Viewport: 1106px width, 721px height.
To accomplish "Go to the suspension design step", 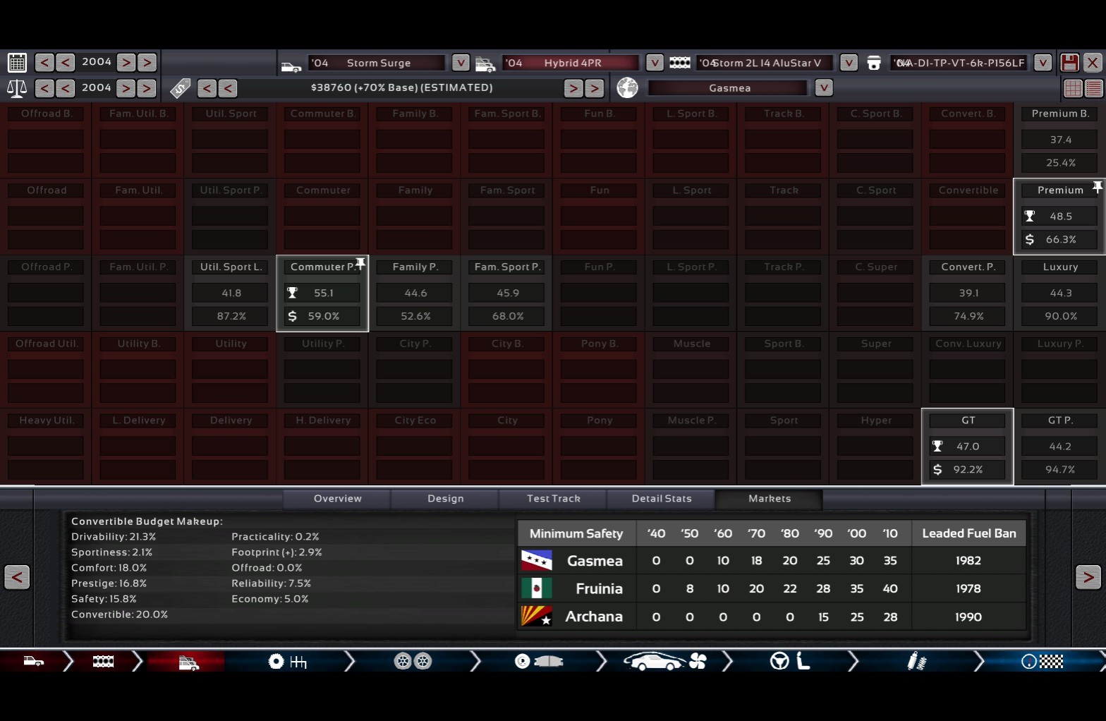I will [916, 662].
